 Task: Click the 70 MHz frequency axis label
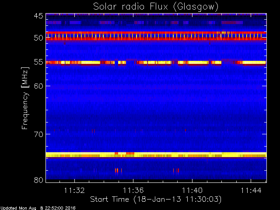[38, 134]
